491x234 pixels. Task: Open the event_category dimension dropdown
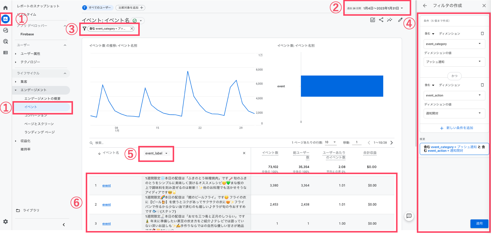tap(454, 44)
